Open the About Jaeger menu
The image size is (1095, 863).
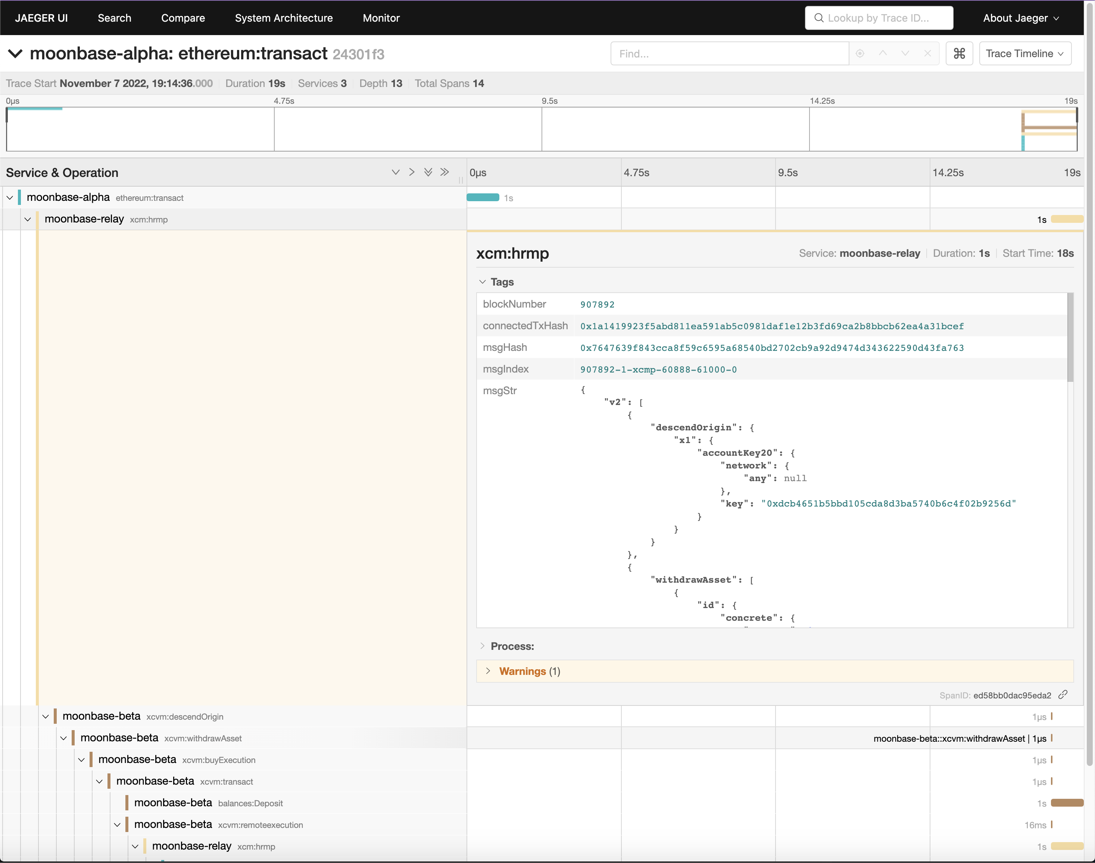(1021, 18)
